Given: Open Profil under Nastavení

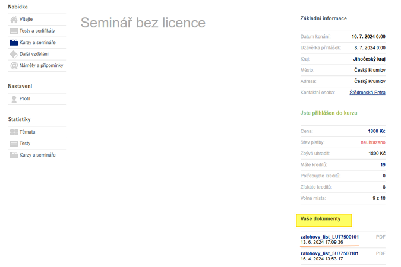Looking at the screenshot, I should tap(25, 99).
